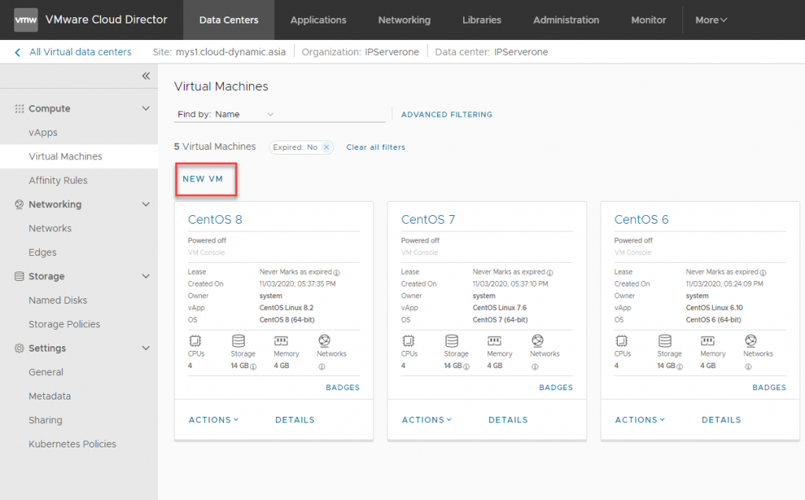Open CentOS 7 Details
Image resolution: width=805 pixels, height=500 pixels.
tap(509, 419)
